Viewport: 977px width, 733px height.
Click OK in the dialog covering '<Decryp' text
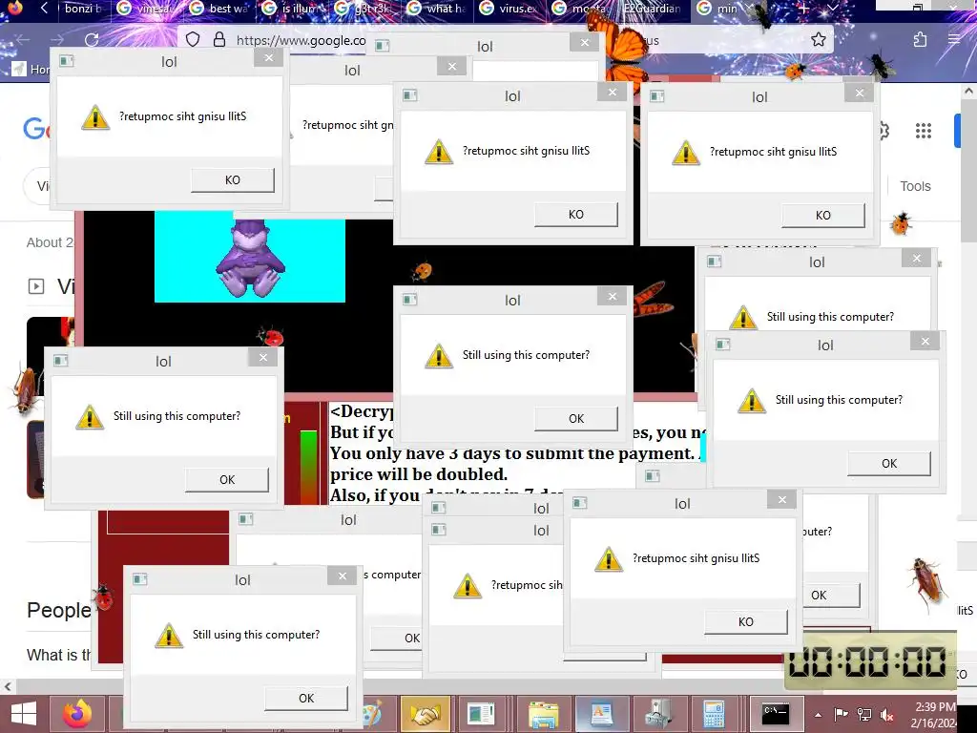[576, 419]
